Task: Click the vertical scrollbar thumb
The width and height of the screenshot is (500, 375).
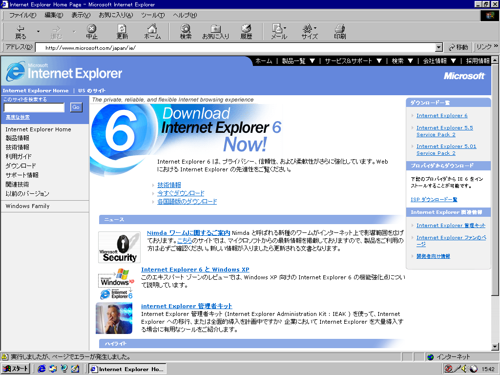Action: click(495, 180)
